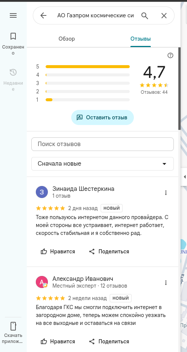Click the НОВЫЙ badge on Зинаида's review
This screenshot has width=187, height=352.
[112, 208]
